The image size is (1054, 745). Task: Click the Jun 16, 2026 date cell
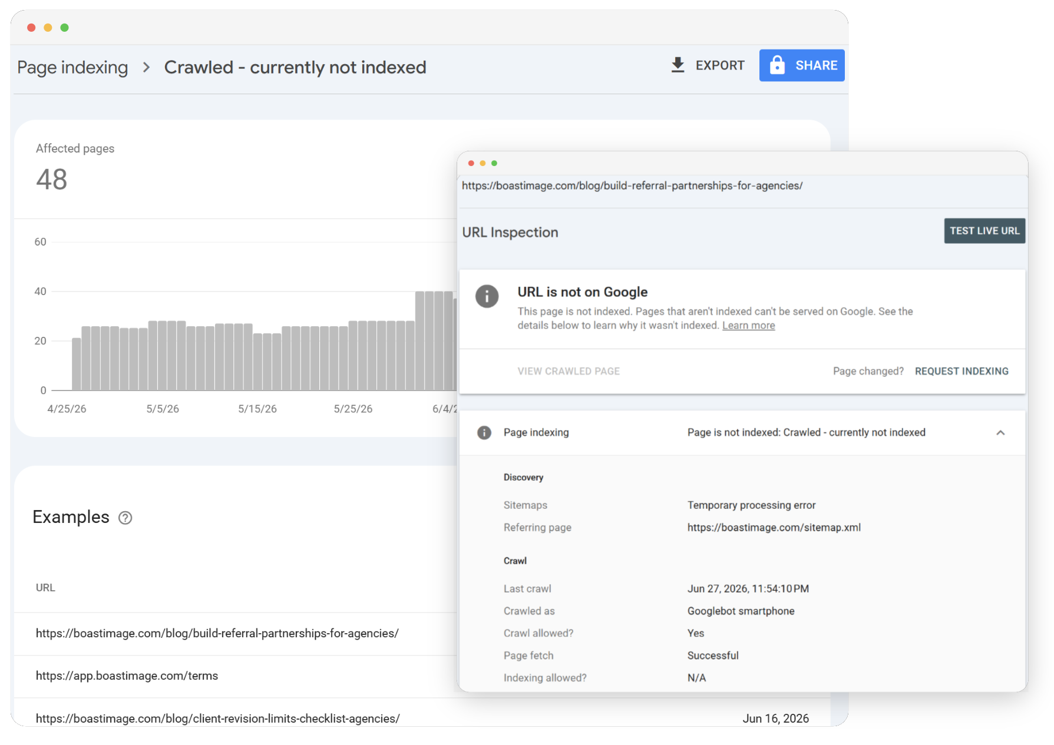[x=775, y=718]
